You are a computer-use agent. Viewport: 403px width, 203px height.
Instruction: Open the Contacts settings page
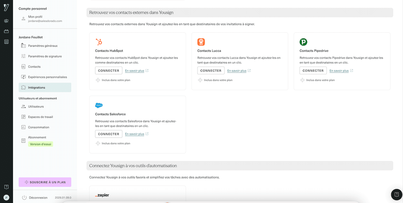[34, 67]
